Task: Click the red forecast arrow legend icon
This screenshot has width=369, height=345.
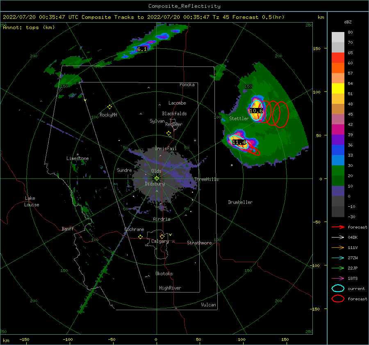Action: [x=338, y=227]
